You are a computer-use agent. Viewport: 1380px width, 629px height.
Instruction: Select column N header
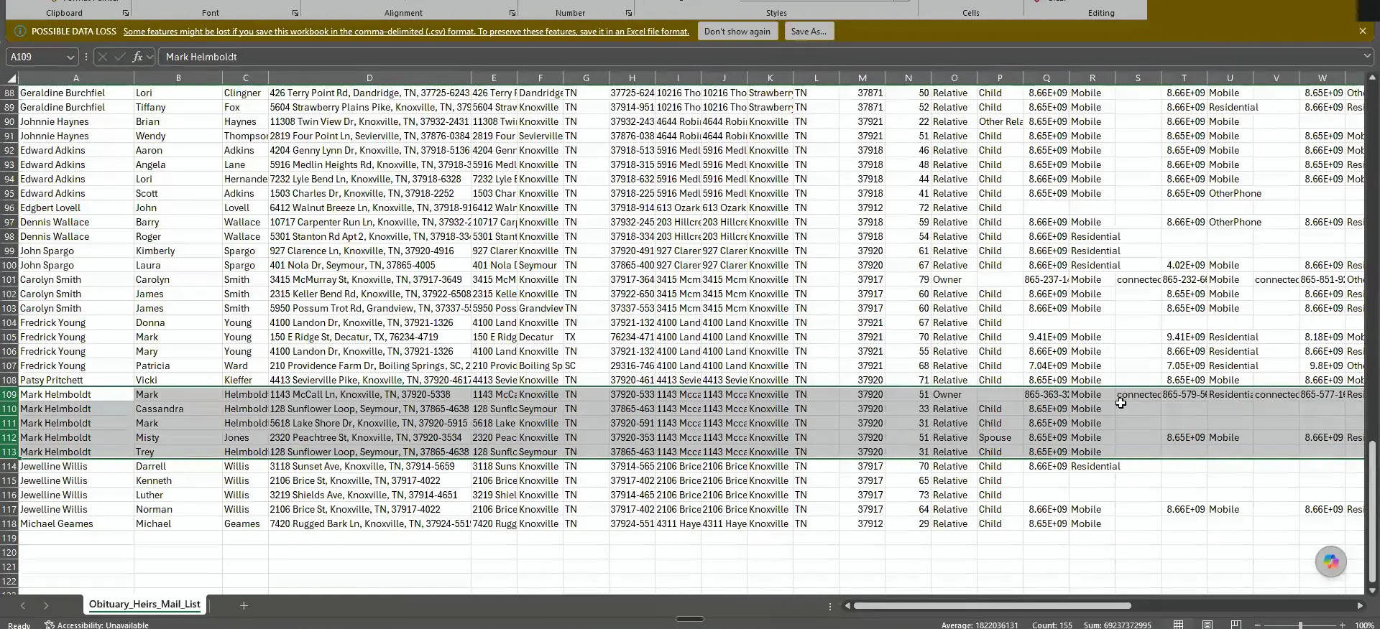coord(908,78)
